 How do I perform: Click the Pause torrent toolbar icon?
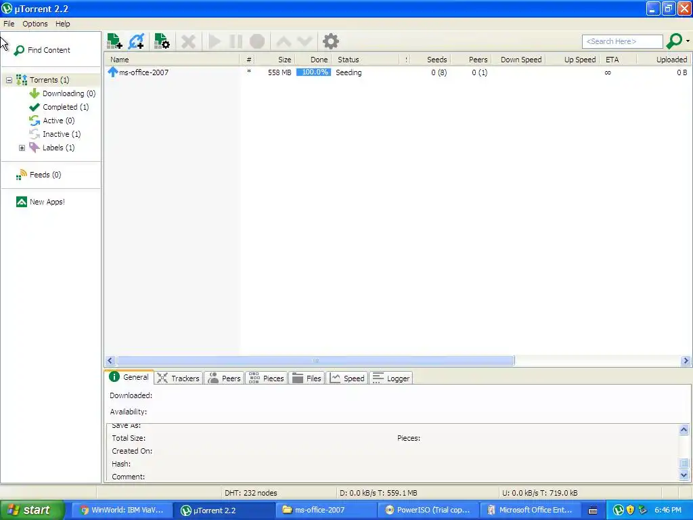236,41
